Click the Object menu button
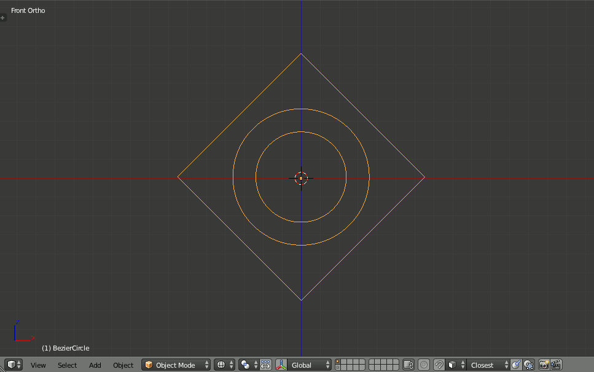The height and width of the screenshot is (372, 594). click(123, 365)
